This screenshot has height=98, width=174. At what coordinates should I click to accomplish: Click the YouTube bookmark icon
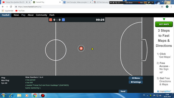click(x=16, y=11)
